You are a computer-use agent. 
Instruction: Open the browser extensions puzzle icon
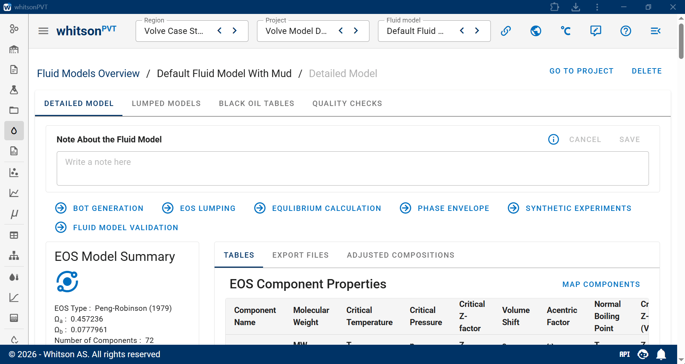coord(554,7)
